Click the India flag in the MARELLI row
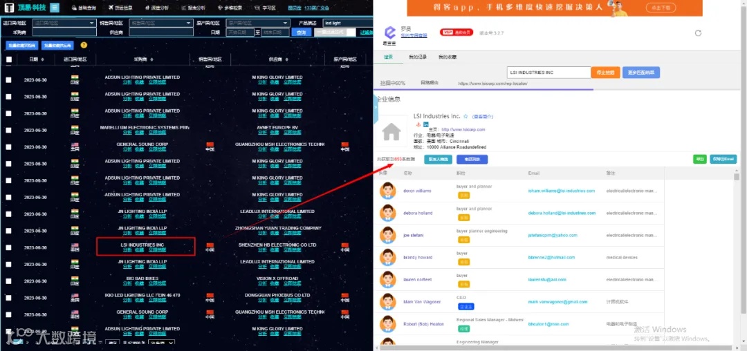The height and width of the screenshot is (351, 747). click(75, 128)
